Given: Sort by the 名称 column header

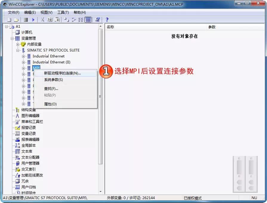Looking at the screenshot, I should pyautogui.click(x=155, y=27).
